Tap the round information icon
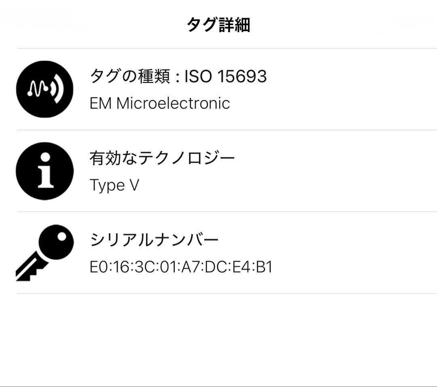Screen dimensions: 437x387 pyautogui.click(x=45, y=171)
